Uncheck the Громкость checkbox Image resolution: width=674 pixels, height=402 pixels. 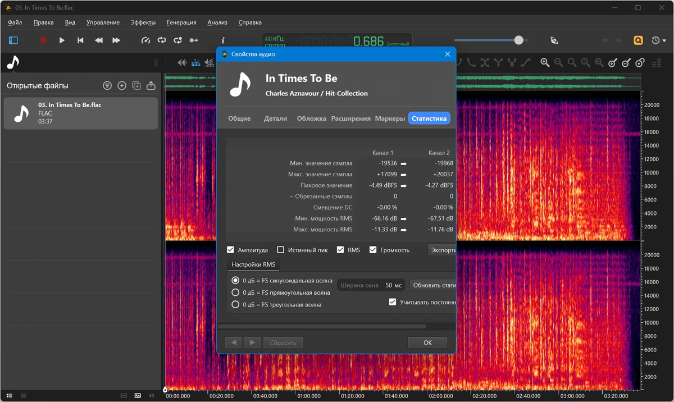pos(373,250)
